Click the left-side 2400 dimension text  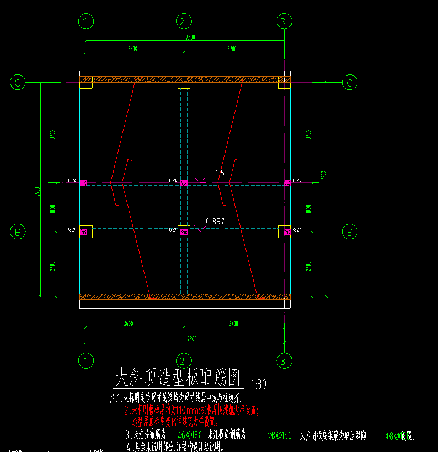(52, 266)
